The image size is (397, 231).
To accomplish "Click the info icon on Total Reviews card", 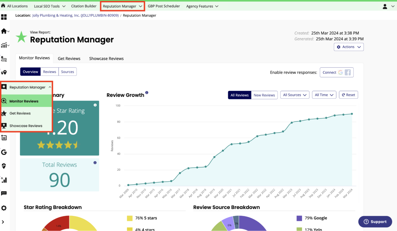I will [95, 163].
